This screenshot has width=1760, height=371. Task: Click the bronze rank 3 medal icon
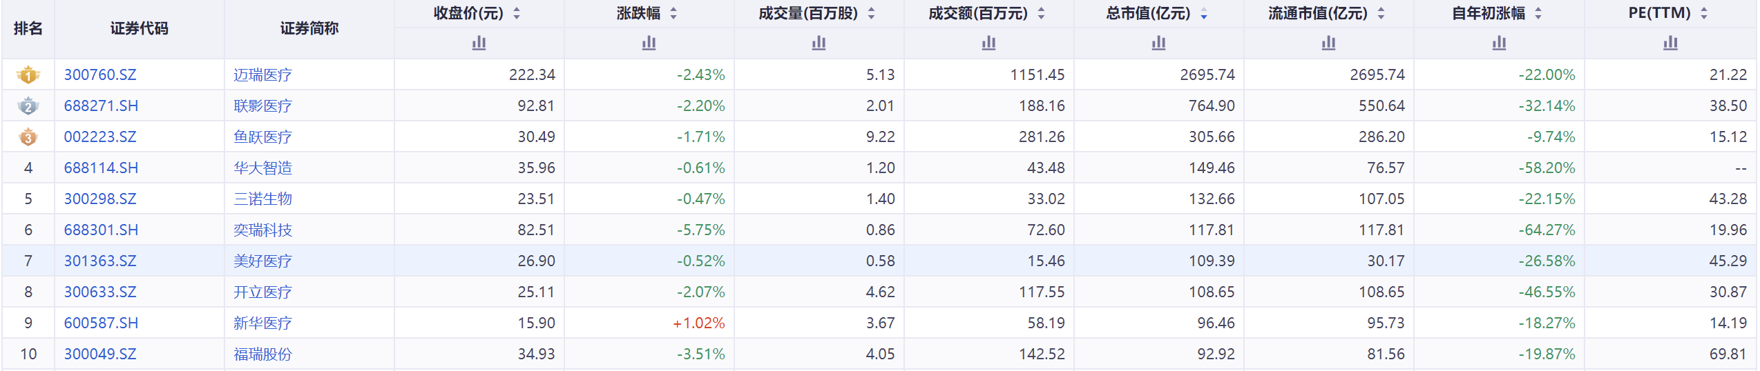pyautogui.click(x=28, y=137)
